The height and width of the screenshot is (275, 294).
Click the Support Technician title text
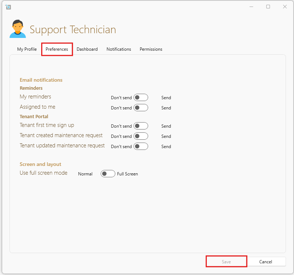coord(73,30)
